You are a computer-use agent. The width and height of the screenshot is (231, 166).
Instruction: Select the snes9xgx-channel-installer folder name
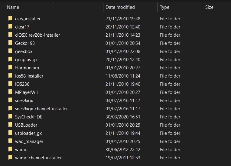point(41,109)
